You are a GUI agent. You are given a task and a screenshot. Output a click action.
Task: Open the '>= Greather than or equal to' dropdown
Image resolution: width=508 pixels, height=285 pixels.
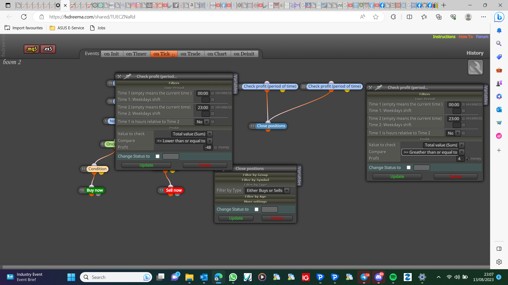433,152
